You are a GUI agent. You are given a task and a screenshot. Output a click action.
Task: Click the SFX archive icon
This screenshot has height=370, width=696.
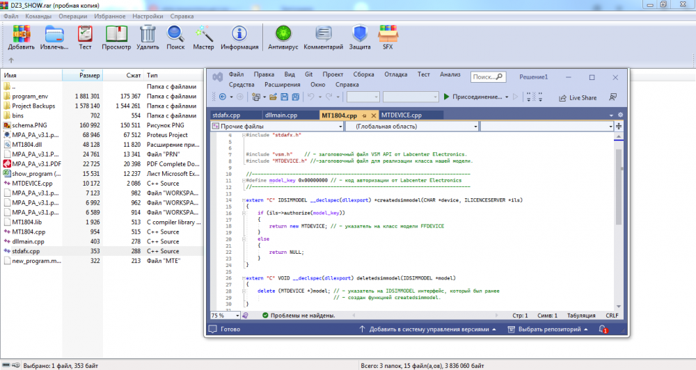(387, 34)
